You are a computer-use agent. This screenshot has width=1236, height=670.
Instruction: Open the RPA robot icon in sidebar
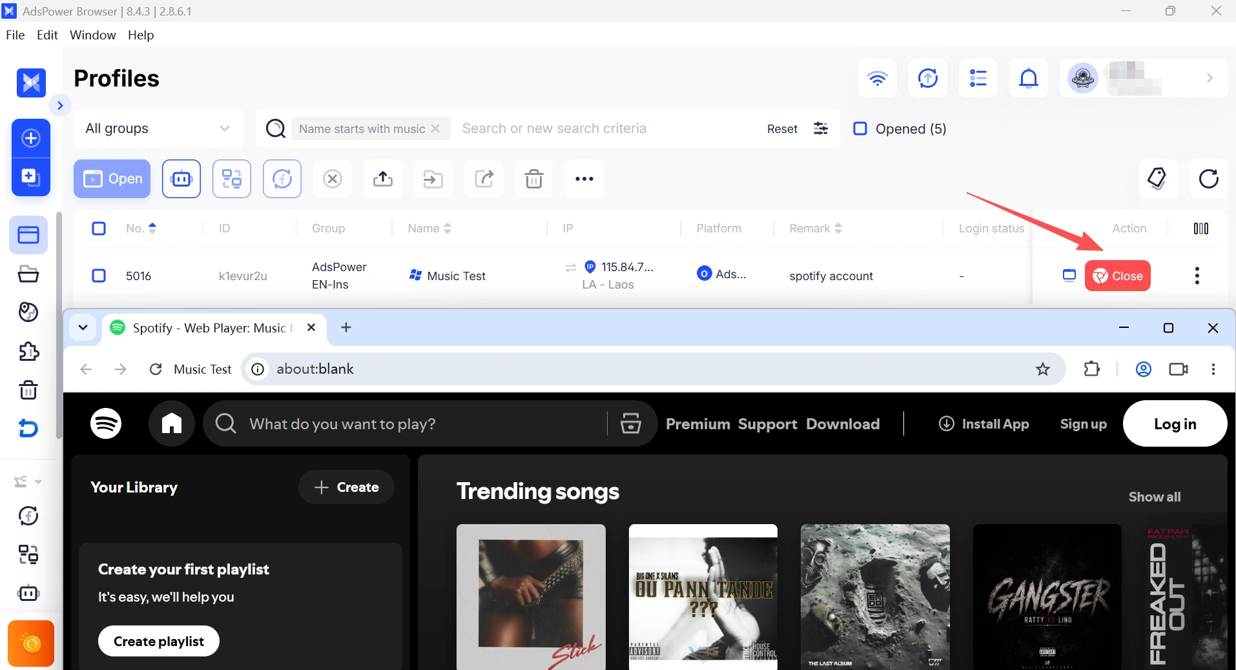coord(28,593)
